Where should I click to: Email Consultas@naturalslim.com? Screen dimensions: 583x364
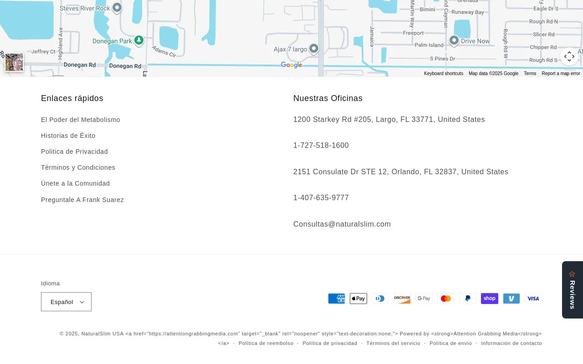(x=342, y=224)
